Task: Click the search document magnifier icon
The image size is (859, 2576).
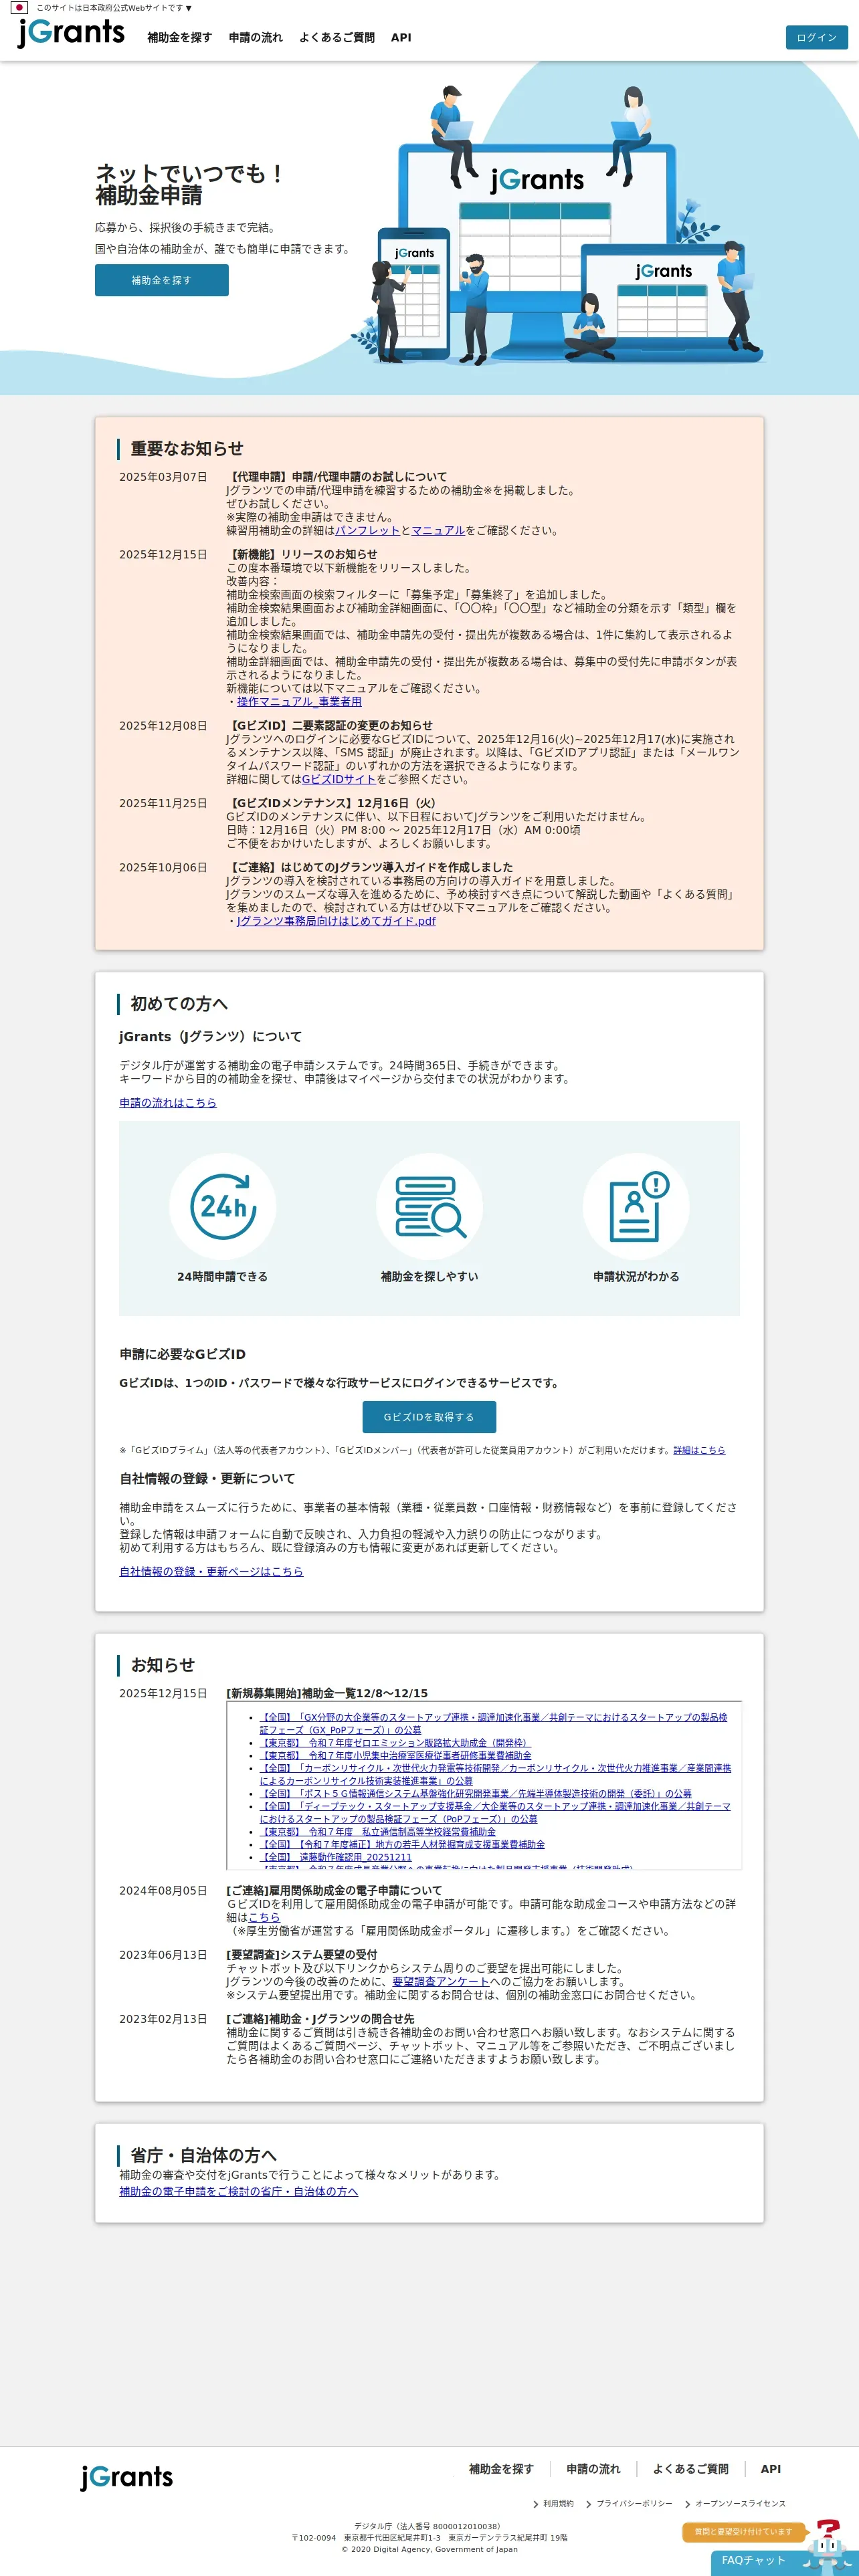Action: tap(429, 1206)
